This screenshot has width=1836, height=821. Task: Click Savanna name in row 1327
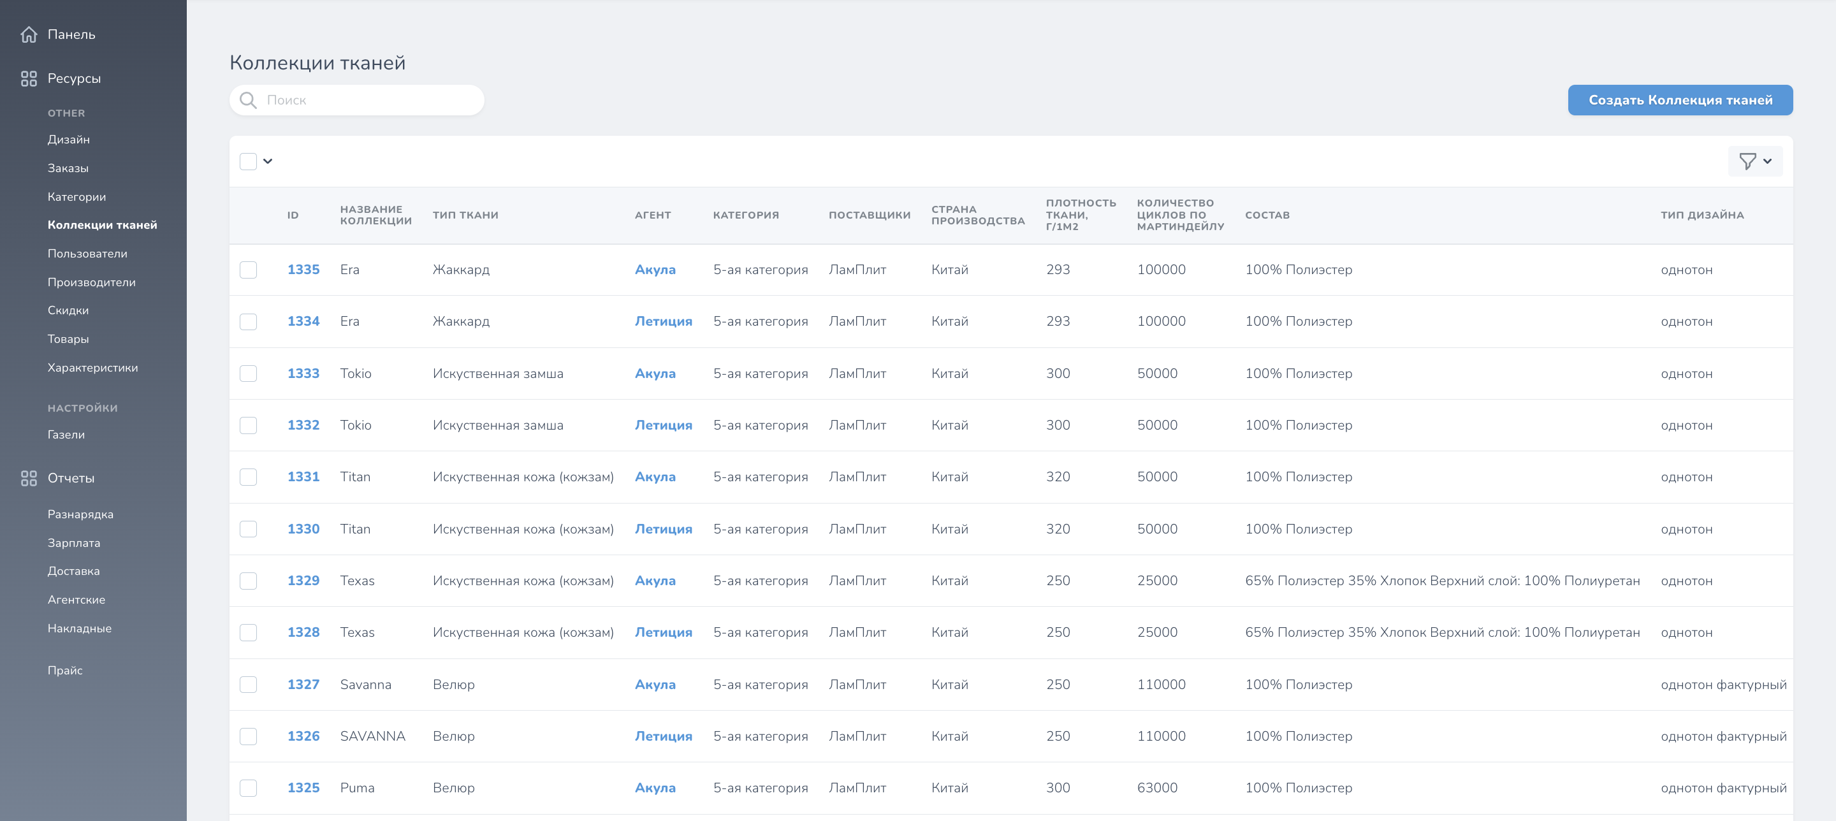(366, 684)
